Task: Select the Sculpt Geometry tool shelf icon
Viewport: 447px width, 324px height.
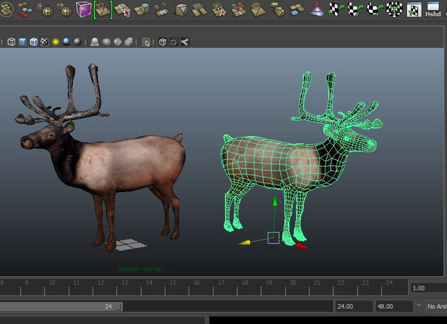Action: (x=317, y=9)
